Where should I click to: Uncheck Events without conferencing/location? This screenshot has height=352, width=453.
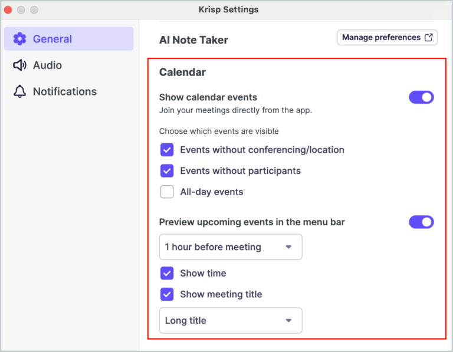tap(167, 150)
